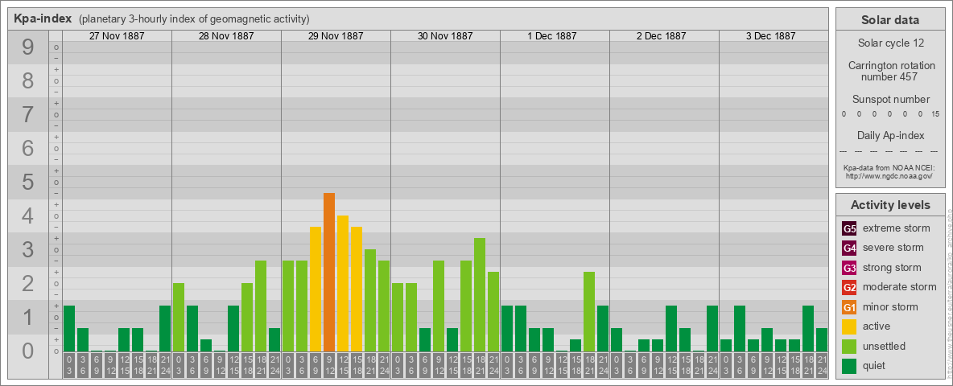
Task: Select the '29 Nov 1887' date header
Action: tap(336, 36)
